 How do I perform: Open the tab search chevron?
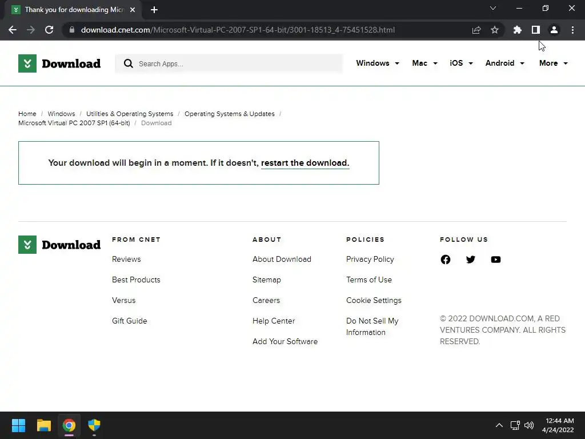(x=493, y=8)
